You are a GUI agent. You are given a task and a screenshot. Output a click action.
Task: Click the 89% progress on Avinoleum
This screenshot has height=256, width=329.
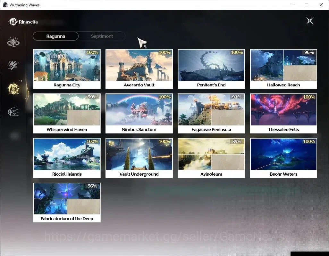pos(237,141)
